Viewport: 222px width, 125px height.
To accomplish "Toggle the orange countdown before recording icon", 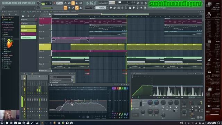I will pos(73,3).
